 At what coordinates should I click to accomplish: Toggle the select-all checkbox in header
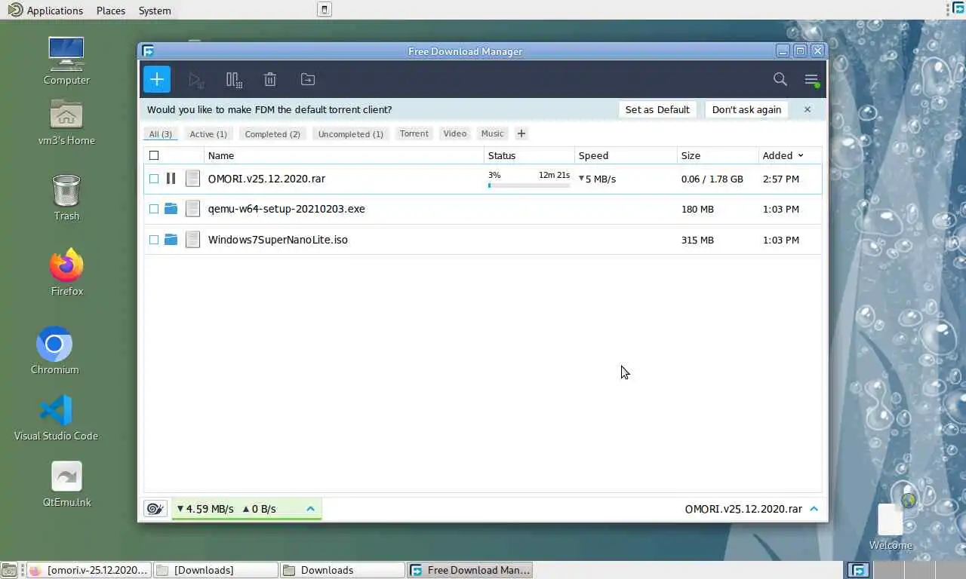[x=154, y=155]
